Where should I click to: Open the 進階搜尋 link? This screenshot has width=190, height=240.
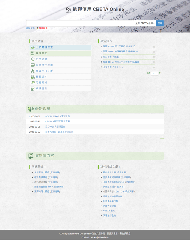[x=31, y=28]
